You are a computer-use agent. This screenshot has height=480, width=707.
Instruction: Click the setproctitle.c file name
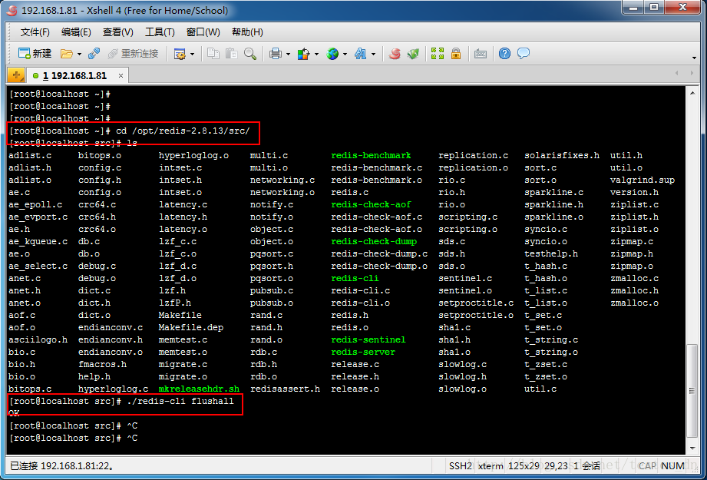pyautogui.click(x=476, y=303)
